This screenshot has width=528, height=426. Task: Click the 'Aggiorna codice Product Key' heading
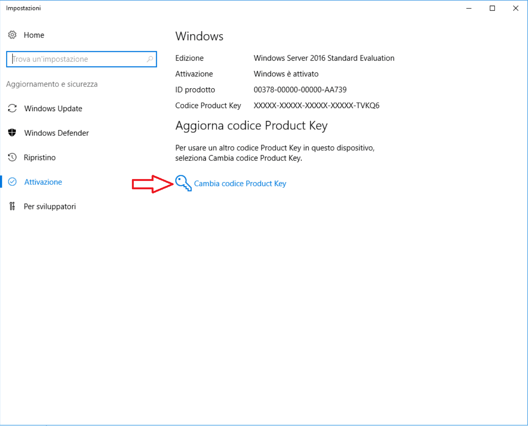click(251, 126)
